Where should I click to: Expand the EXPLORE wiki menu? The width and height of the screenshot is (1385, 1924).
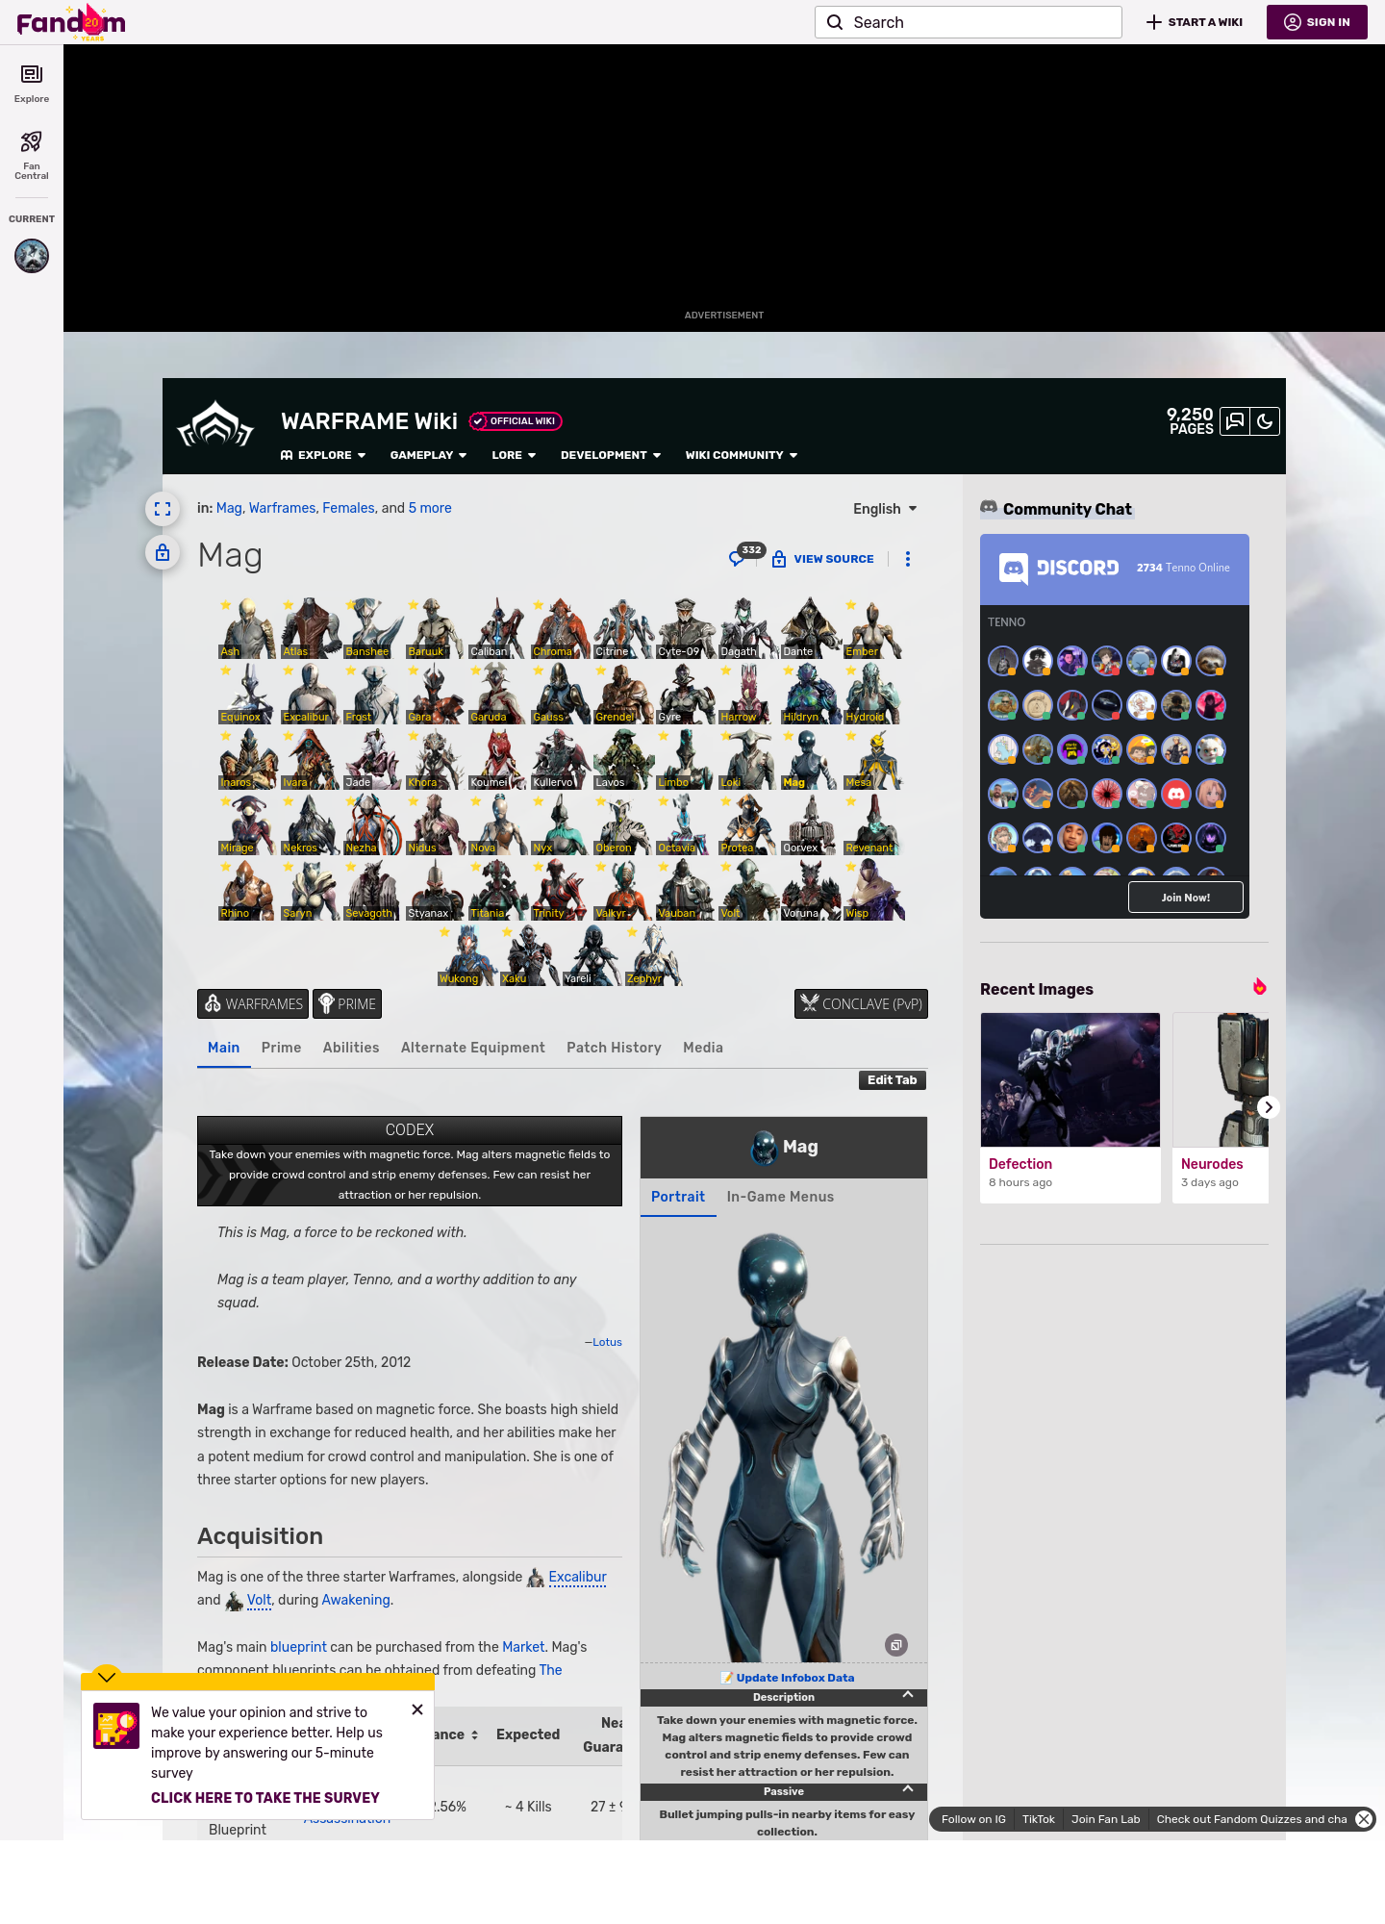point(323,455)
